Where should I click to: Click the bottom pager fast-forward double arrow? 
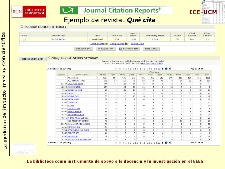(x=166, y=143)
